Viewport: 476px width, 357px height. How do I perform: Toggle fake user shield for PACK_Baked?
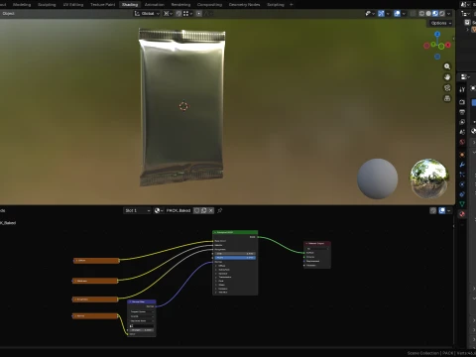tap(196, 210)
